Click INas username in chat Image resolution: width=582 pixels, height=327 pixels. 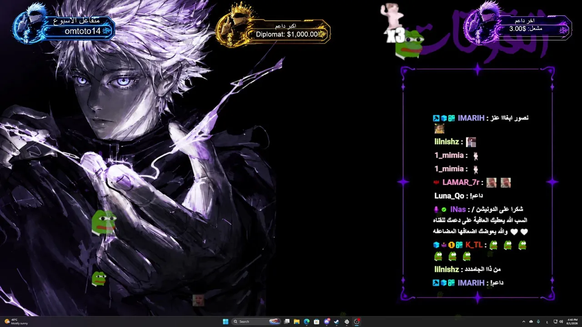(458, 209)
